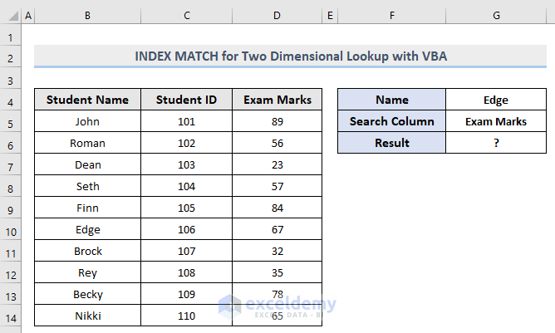Click the exam mark 89 cell

pyautogui.click(x=277, y=121)
